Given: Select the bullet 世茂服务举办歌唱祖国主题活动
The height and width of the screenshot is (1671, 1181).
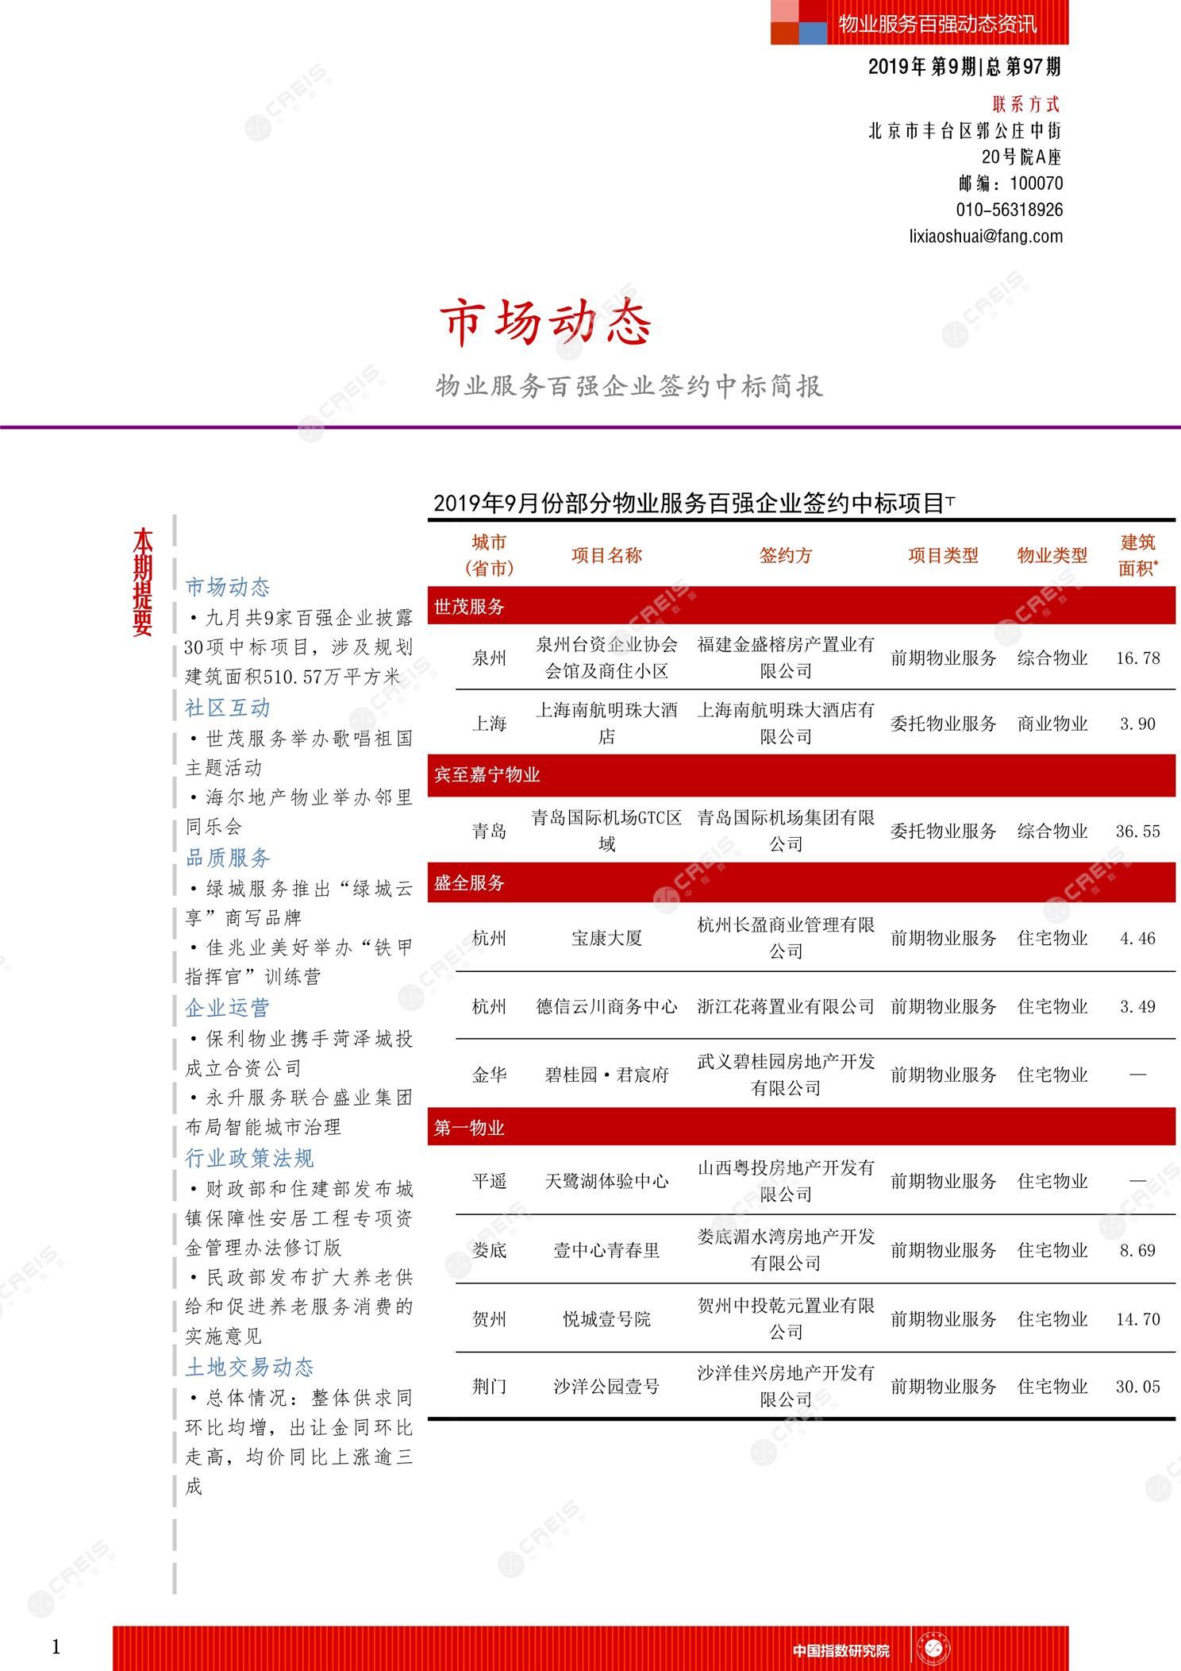Looking at the screenshot, I should pyautogui.click(x=299, y=753).
